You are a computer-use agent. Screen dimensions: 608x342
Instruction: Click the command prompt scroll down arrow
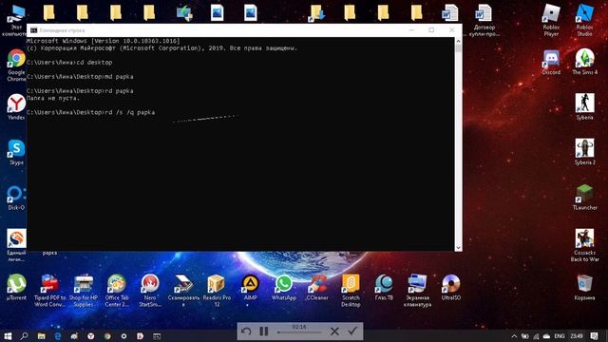pos(458,247)
